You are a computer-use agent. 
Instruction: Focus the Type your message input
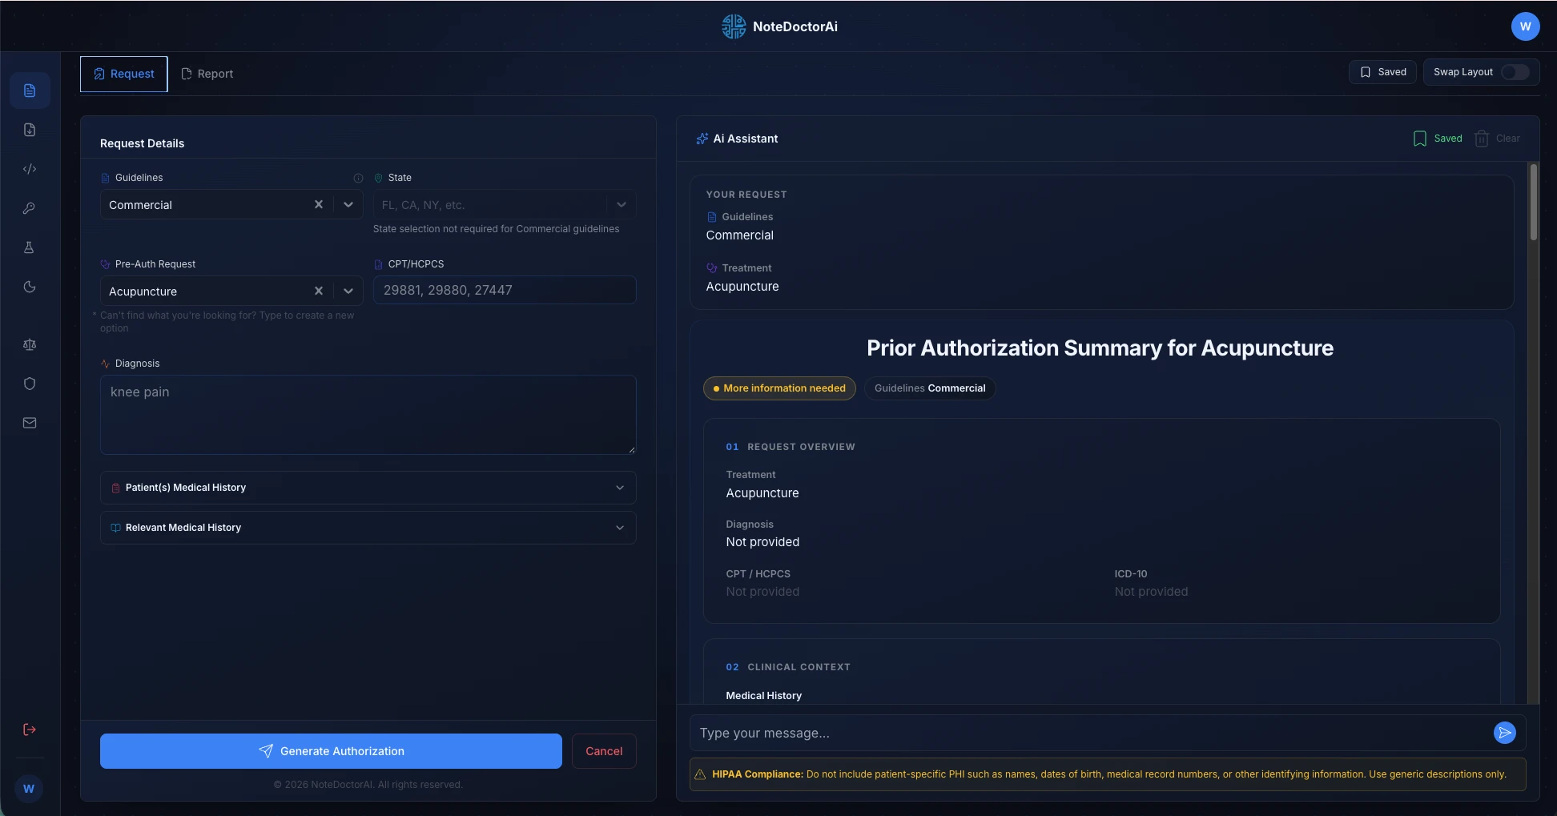[x=1091, y=733]
